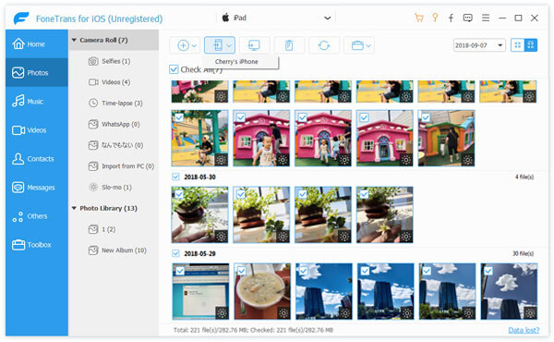Click the add files plus icon
Viewport: 554px width, 342px height.
(183, 45)
